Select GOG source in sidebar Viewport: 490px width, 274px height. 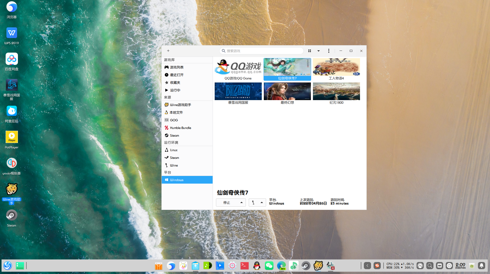[174, 120]
